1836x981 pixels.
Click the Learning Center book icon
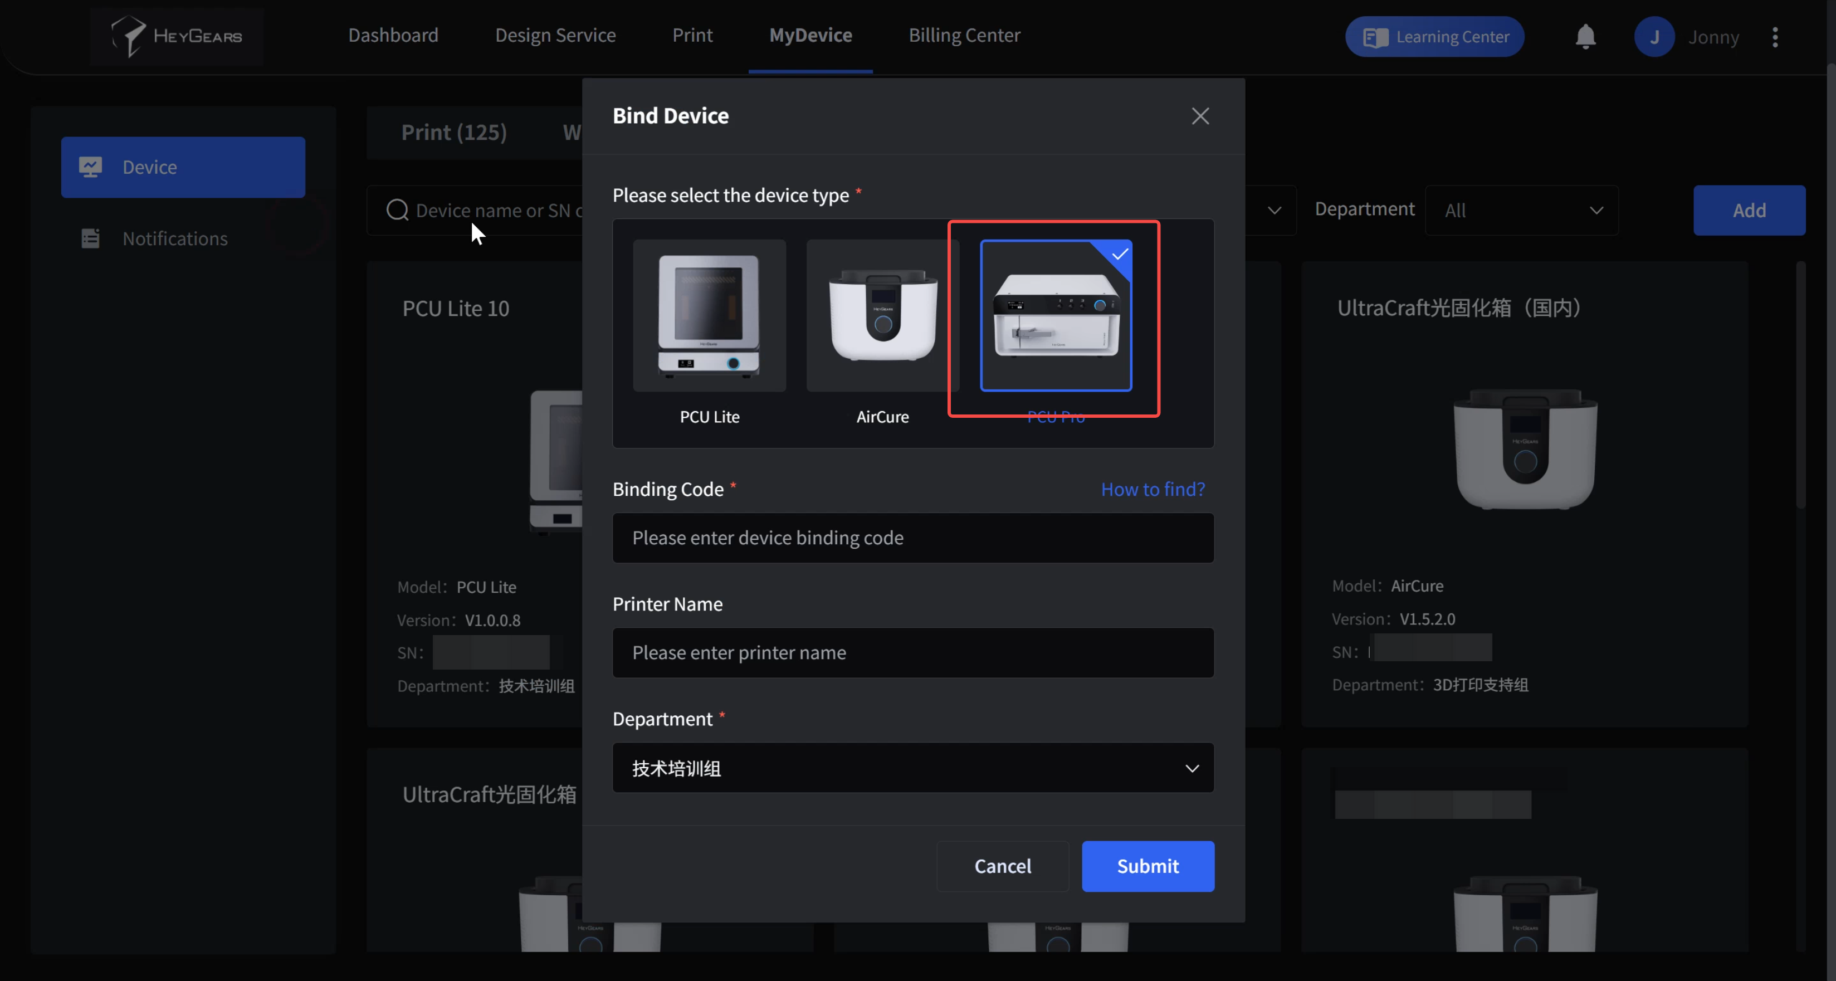tap(1375, 37)
